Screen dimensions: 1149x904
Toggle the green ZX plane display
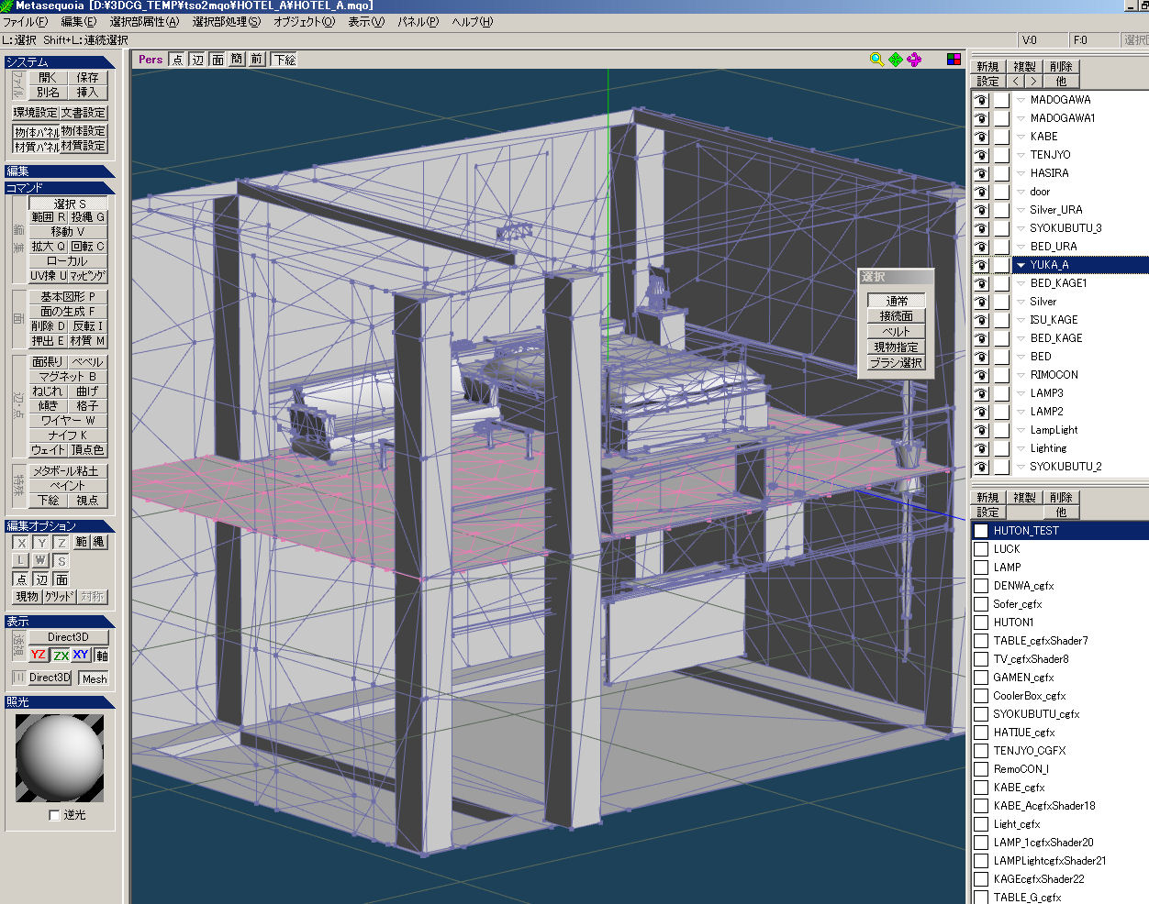pyautogui.click(x=61, y=655)
